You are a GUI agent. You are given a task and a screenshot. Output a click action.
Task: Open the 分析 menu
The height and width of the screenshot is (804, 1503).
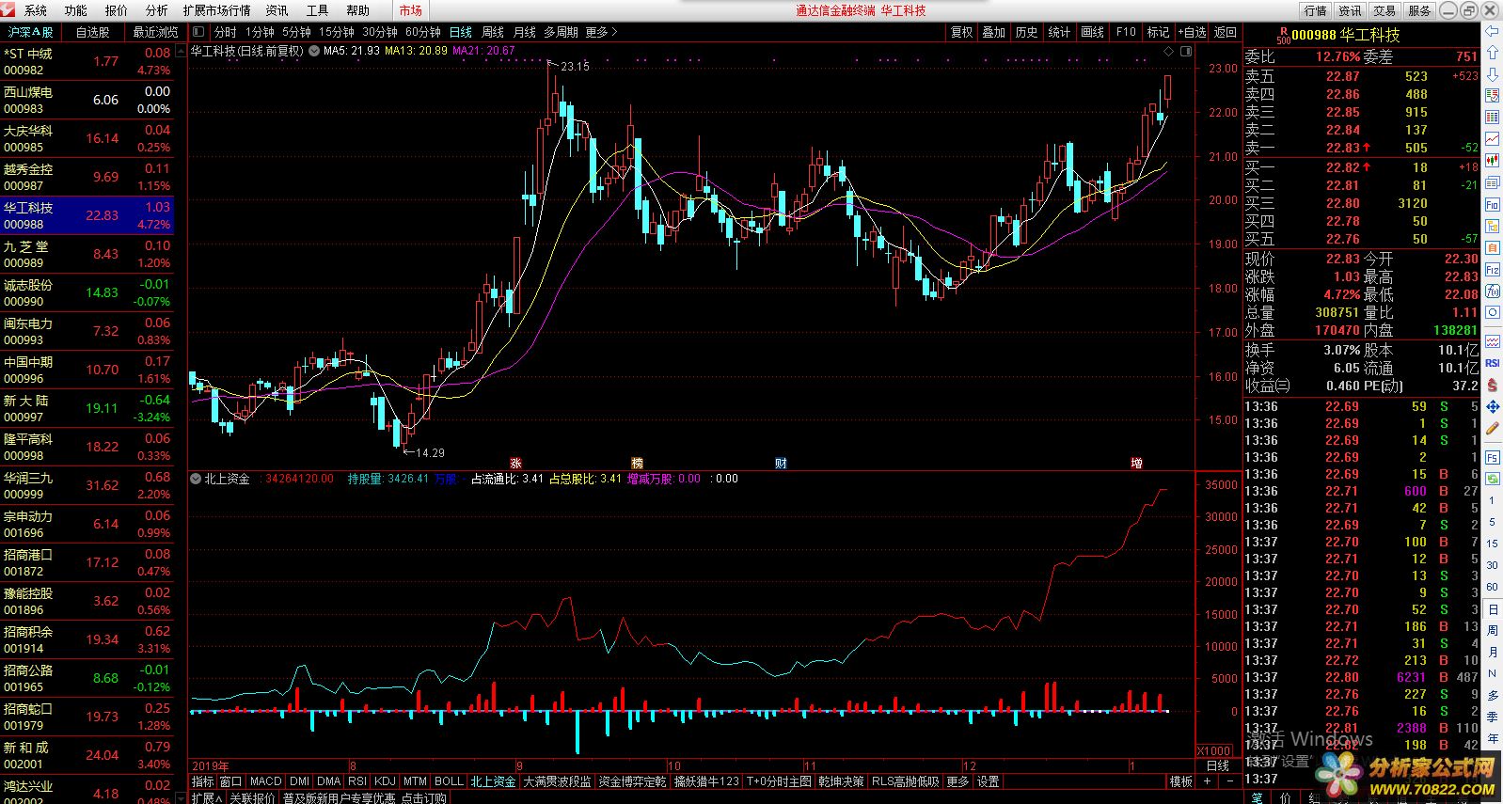tap(156, 10)
